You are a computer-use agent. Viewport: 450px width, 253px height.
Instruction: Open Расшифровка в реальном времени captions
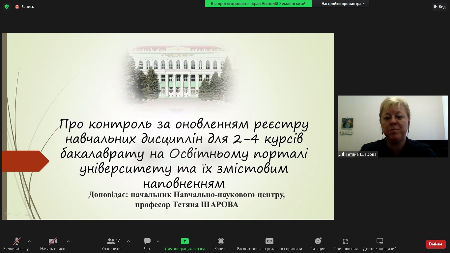pos(269,244)
